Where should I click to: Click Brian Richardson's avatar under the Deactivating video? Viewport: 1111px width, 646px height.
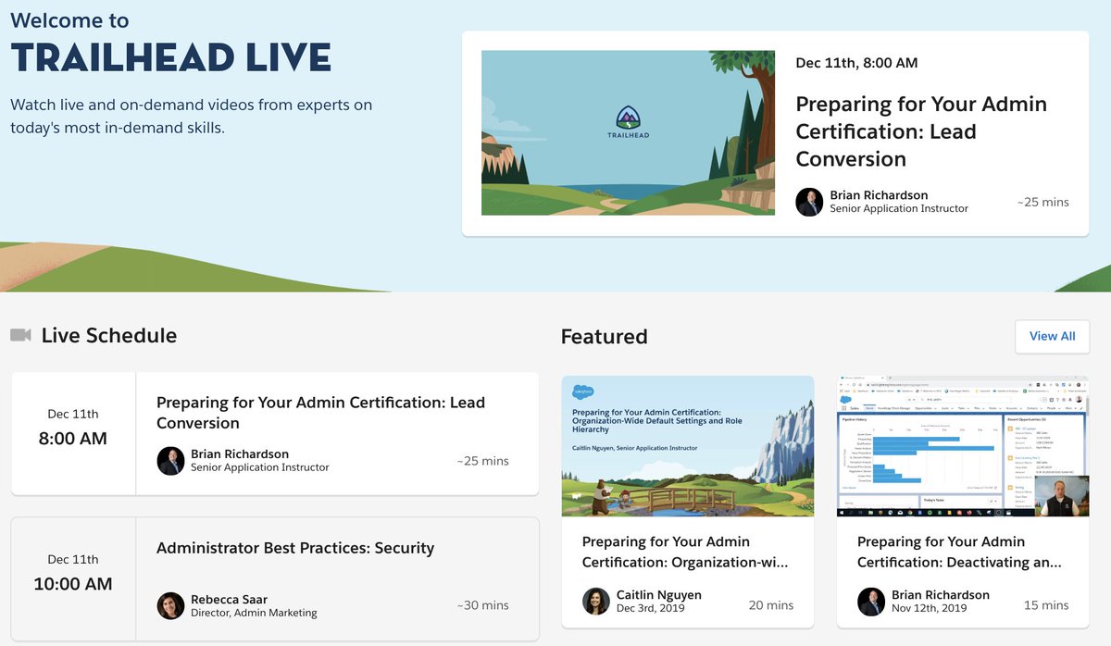point(870,602)
